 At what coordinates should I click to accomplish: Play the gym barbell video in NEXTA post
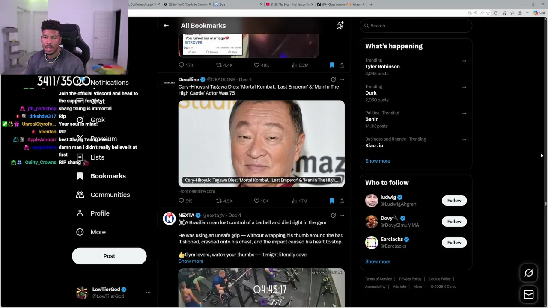click(261, 287)
